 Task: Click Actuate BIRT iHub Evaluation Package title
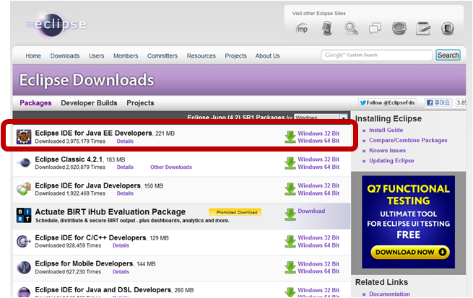tap(110, 212)
